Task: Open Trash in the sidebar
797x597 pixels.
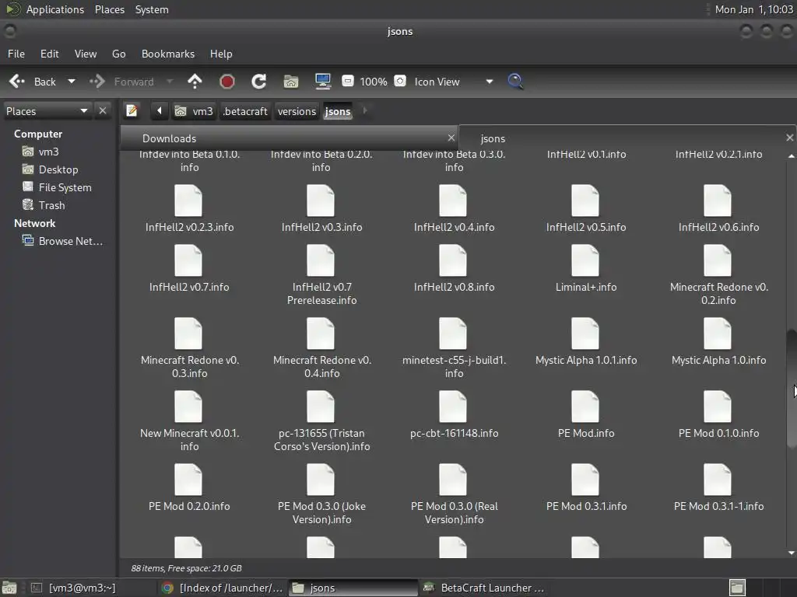Action: coord(44,205)
